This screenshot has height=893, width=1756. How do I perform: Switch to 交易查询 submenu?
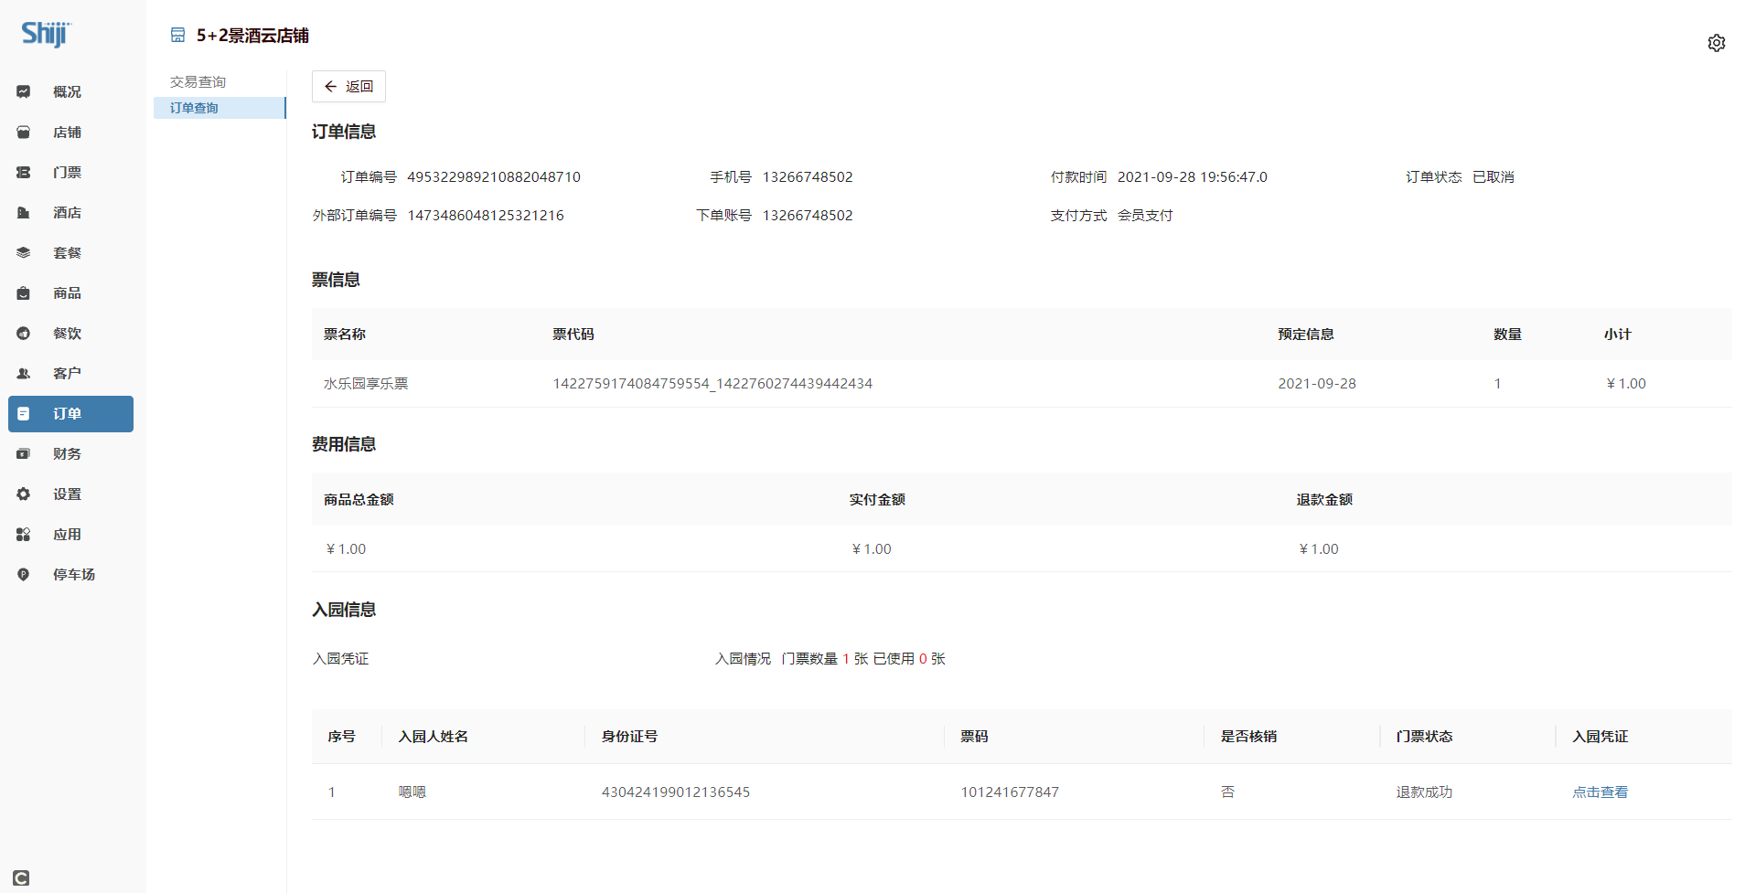tap(198, 82)
